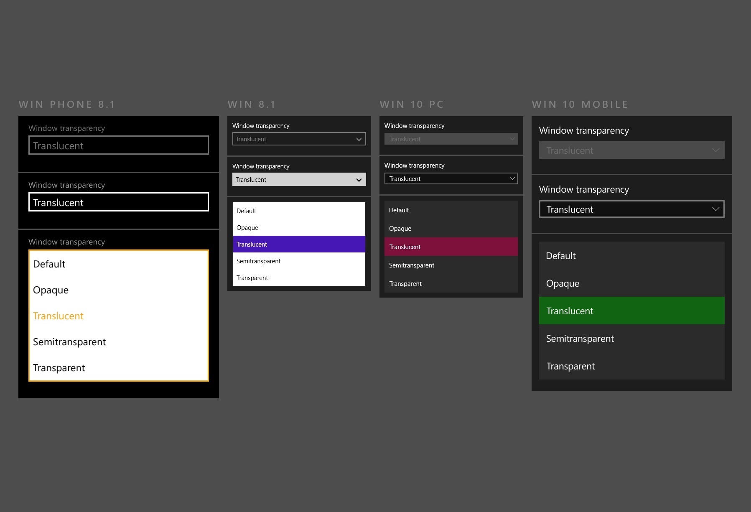The width and height of the screenshot is (751, 512).
Task: Click the chevron in grayed Win 10 PC combo box
Action: click(x=512, y=139)
